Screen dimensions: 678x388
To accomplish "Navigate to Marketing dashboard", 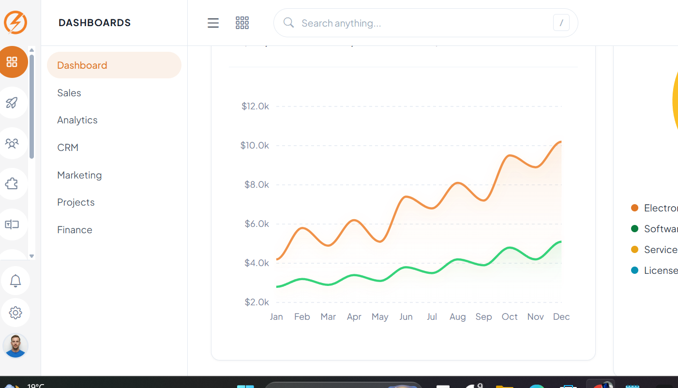I will point(79,175).
